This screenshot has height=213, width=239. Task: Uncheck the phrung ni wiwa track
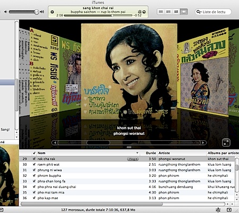pyautogui.click(x=34, y=170)
